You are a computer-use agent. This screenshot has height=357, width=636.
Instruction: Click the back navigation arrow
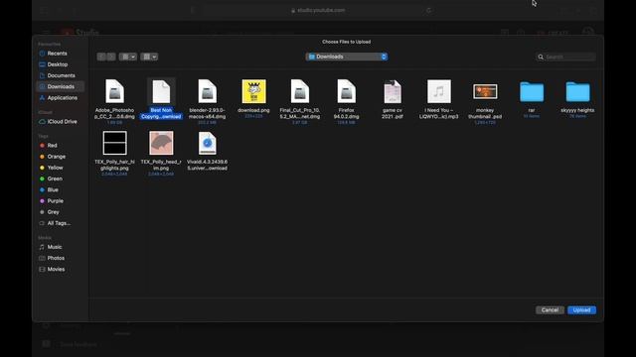[101, 57]
